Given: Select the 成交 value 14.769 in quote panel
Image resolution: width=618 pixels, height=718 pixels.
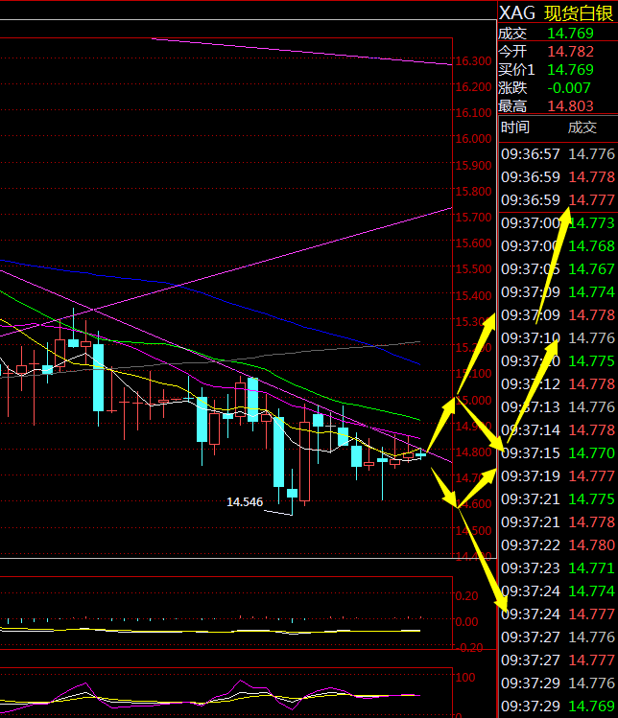Looking at the screenshot, I should point(570,34).
